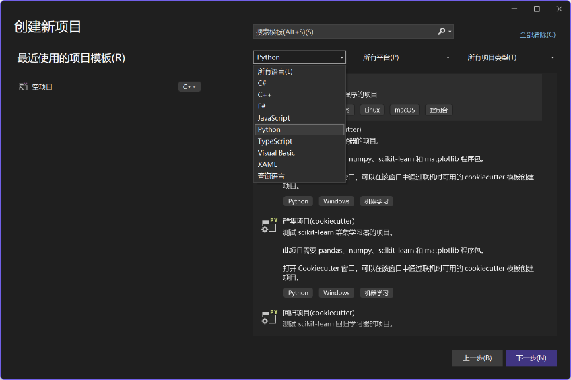571x380 pixels.
Task: Click Windows tag under 群集项目 template
Action: pyautogui.click(x=337, y=293)
